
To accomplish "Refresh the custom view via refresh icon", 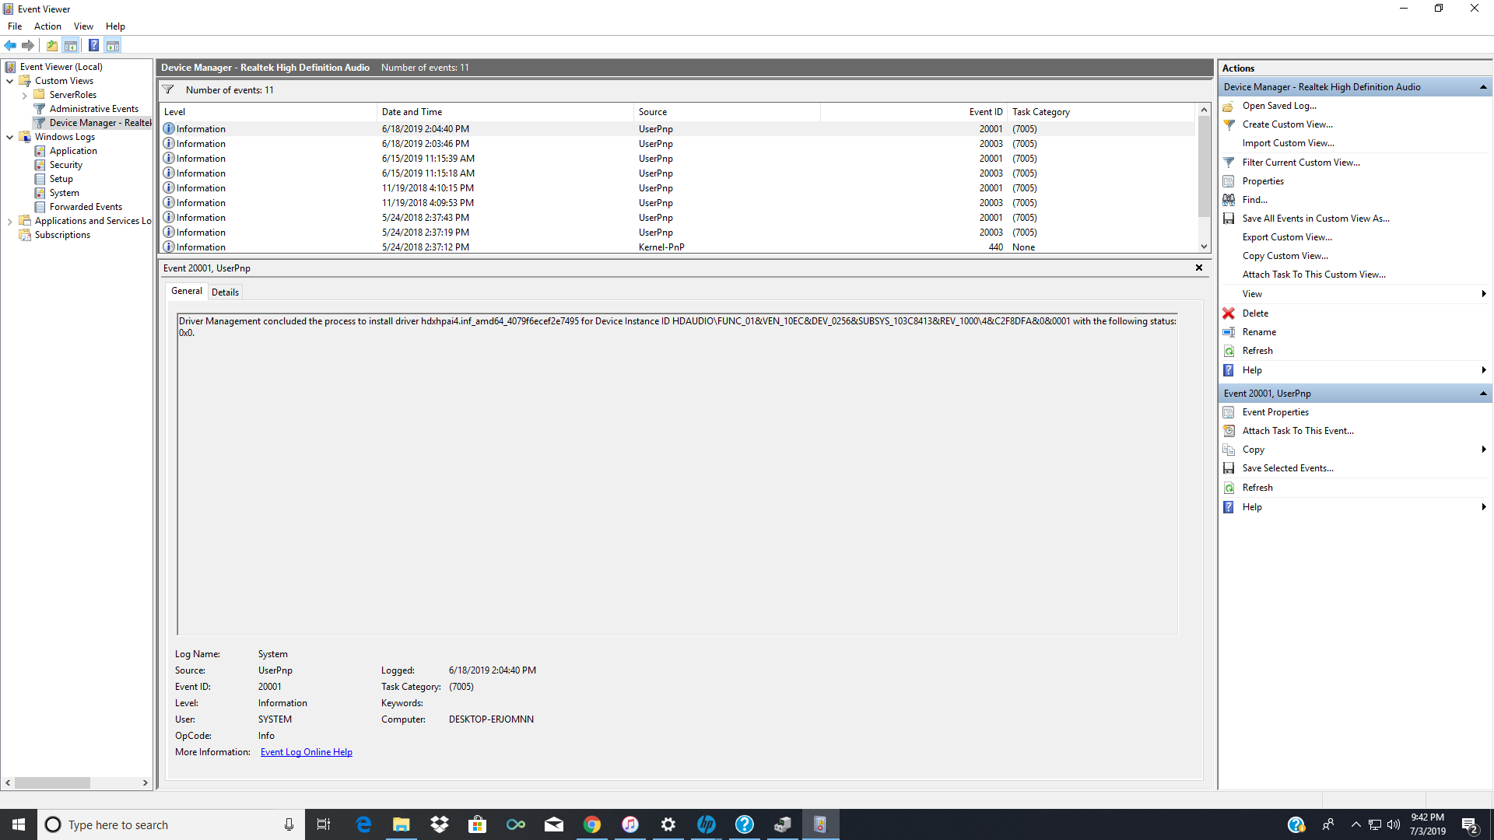I will tap(1229, 351).
